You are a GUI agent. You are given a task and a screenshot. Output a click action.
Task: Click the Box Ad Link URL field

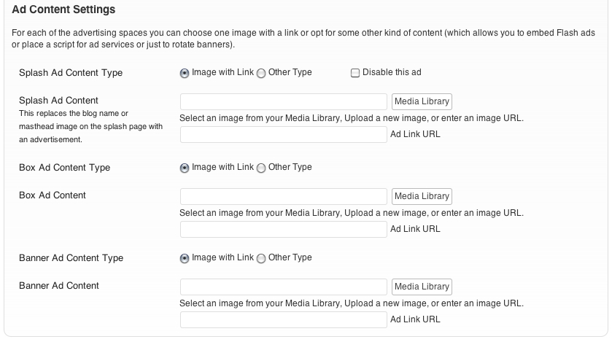284,229
